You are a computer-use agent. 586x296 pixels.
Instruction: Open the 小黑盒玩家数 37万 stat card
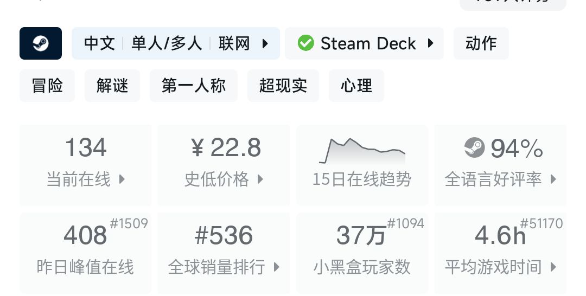(362, 252)
